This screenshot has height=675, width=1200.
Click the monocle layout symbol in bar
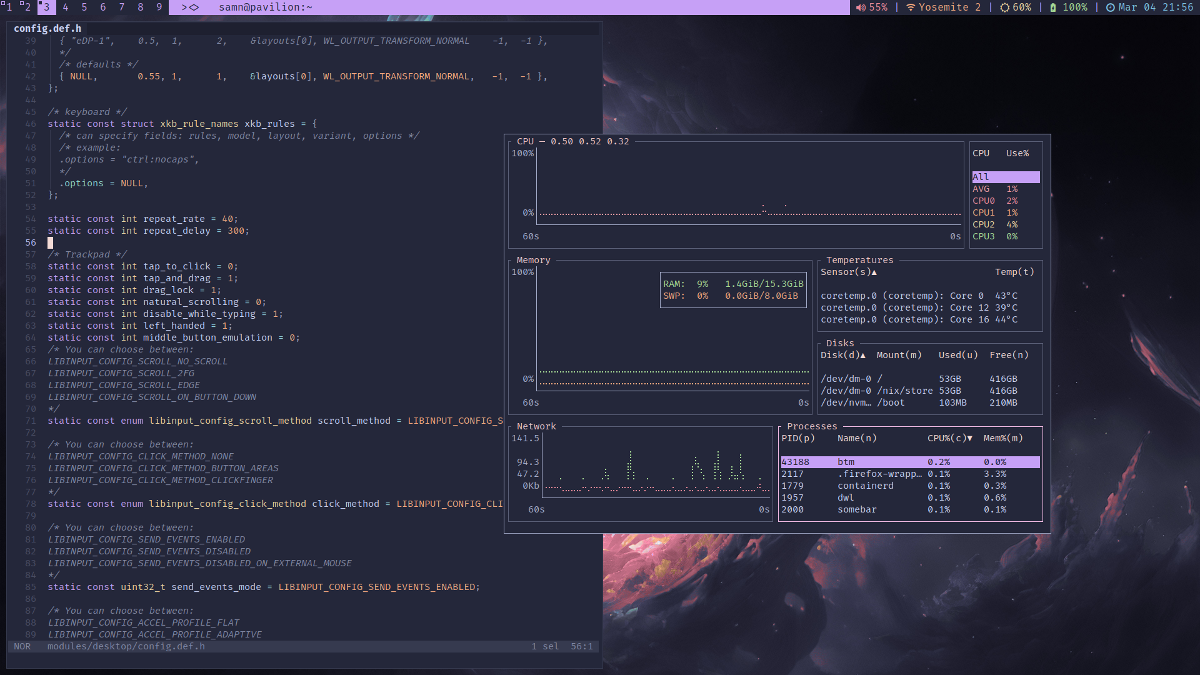click(x=190, y=7)
